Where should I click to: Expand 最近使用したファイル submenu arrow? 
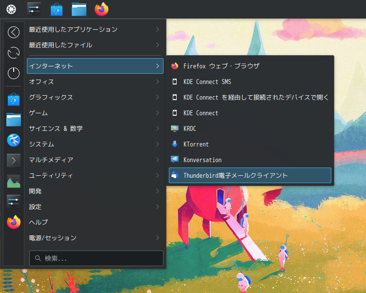point(158,45)
